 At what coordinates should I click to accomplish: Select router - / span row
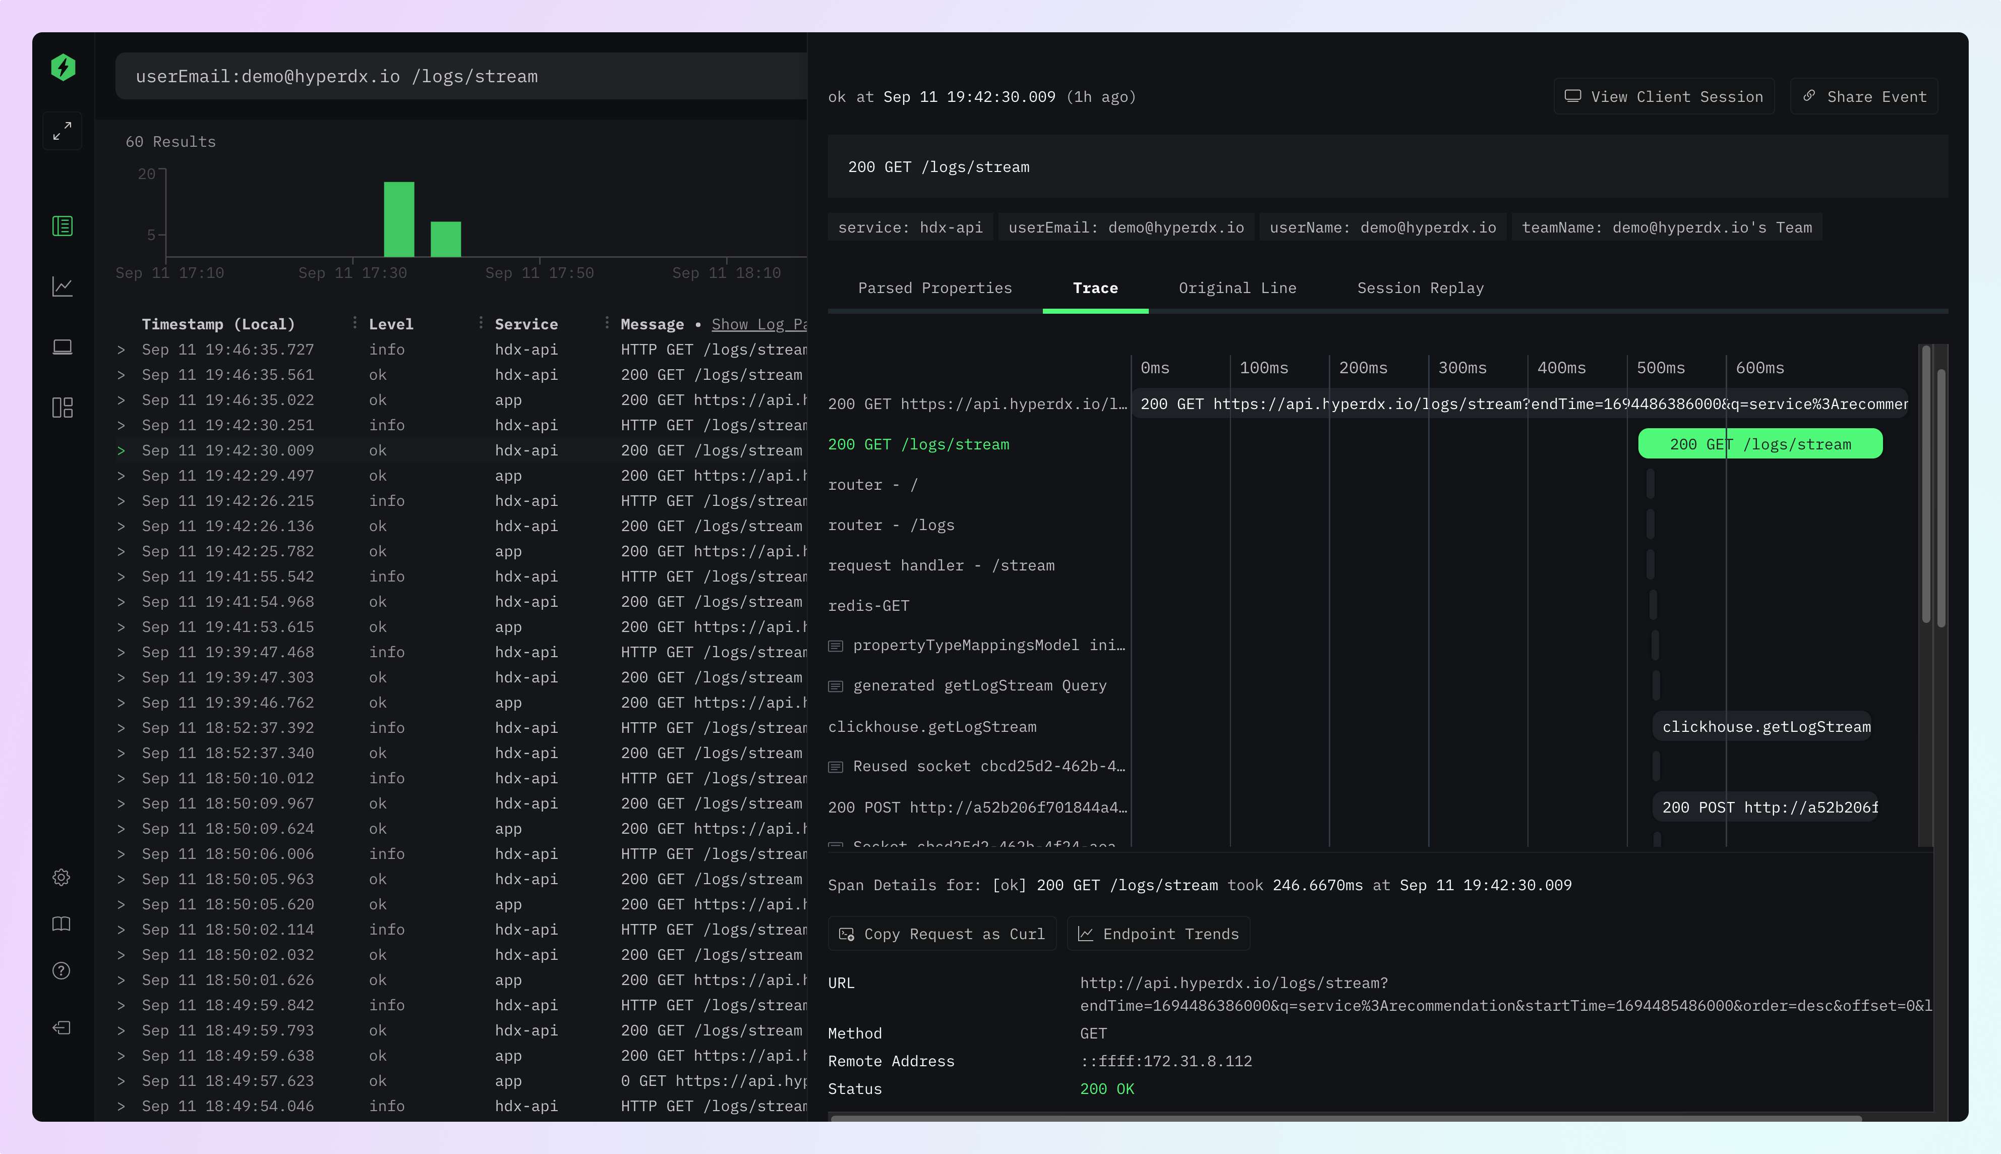click(872, 485)
